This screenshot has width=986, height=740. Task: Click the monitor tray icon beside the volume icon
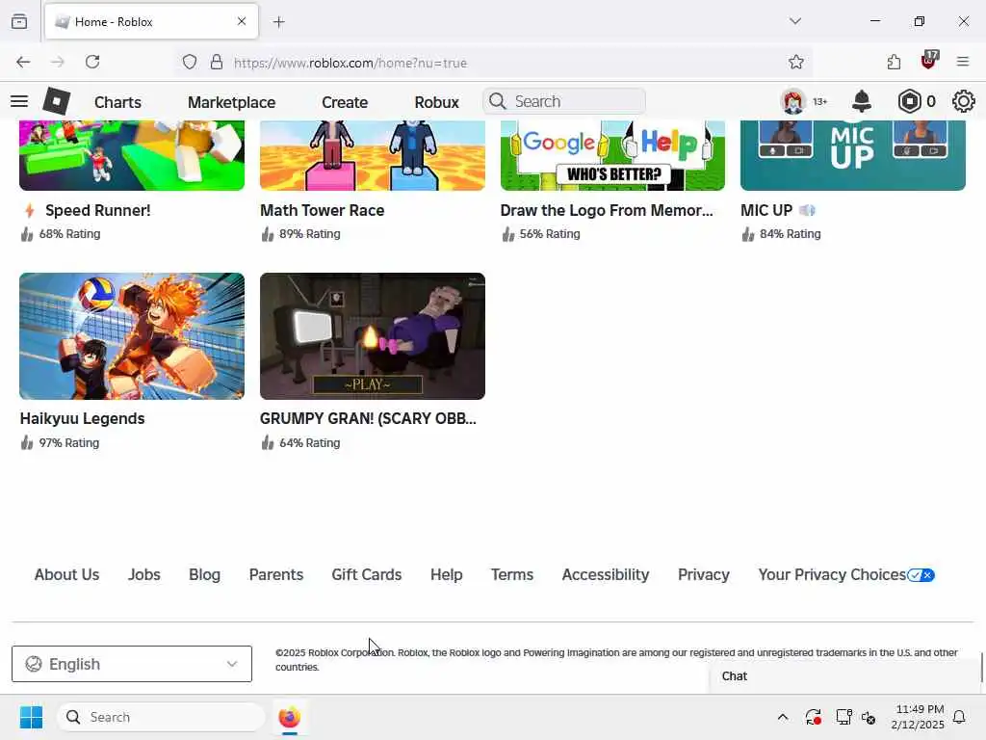[x=843, y=717]
